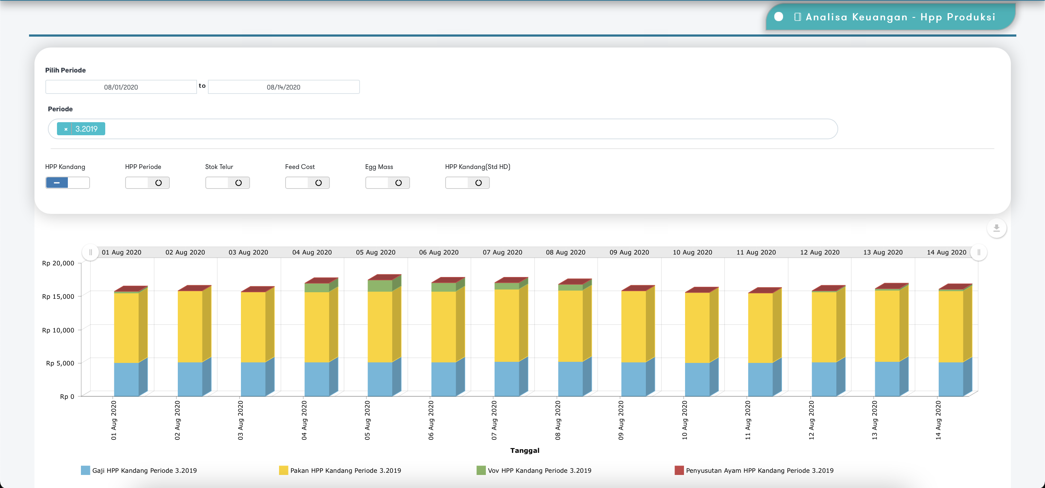This screenshot has height=488, width=1045.
Task: Open the start date 08/01/2020 picker
Action: coord(121,87)
